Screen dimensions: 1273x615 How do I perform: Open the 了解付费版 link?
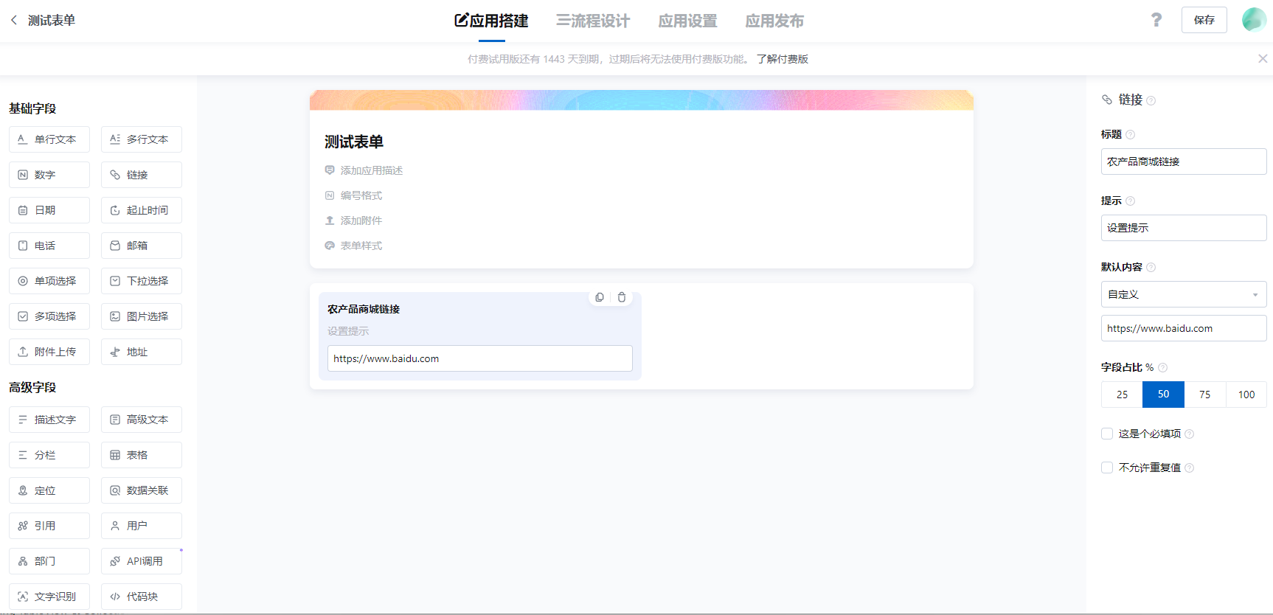click(x=782, y=59)
